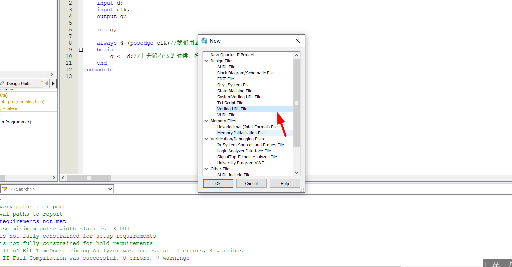
Task: Pick Logic Analyzer Interface File
Action: coord(244,151)
